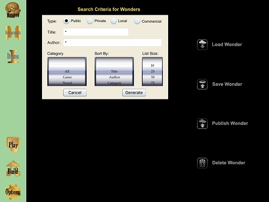269x202 pixels.
Task: Click the Publish Wonder label
Action: click(230, 123)
